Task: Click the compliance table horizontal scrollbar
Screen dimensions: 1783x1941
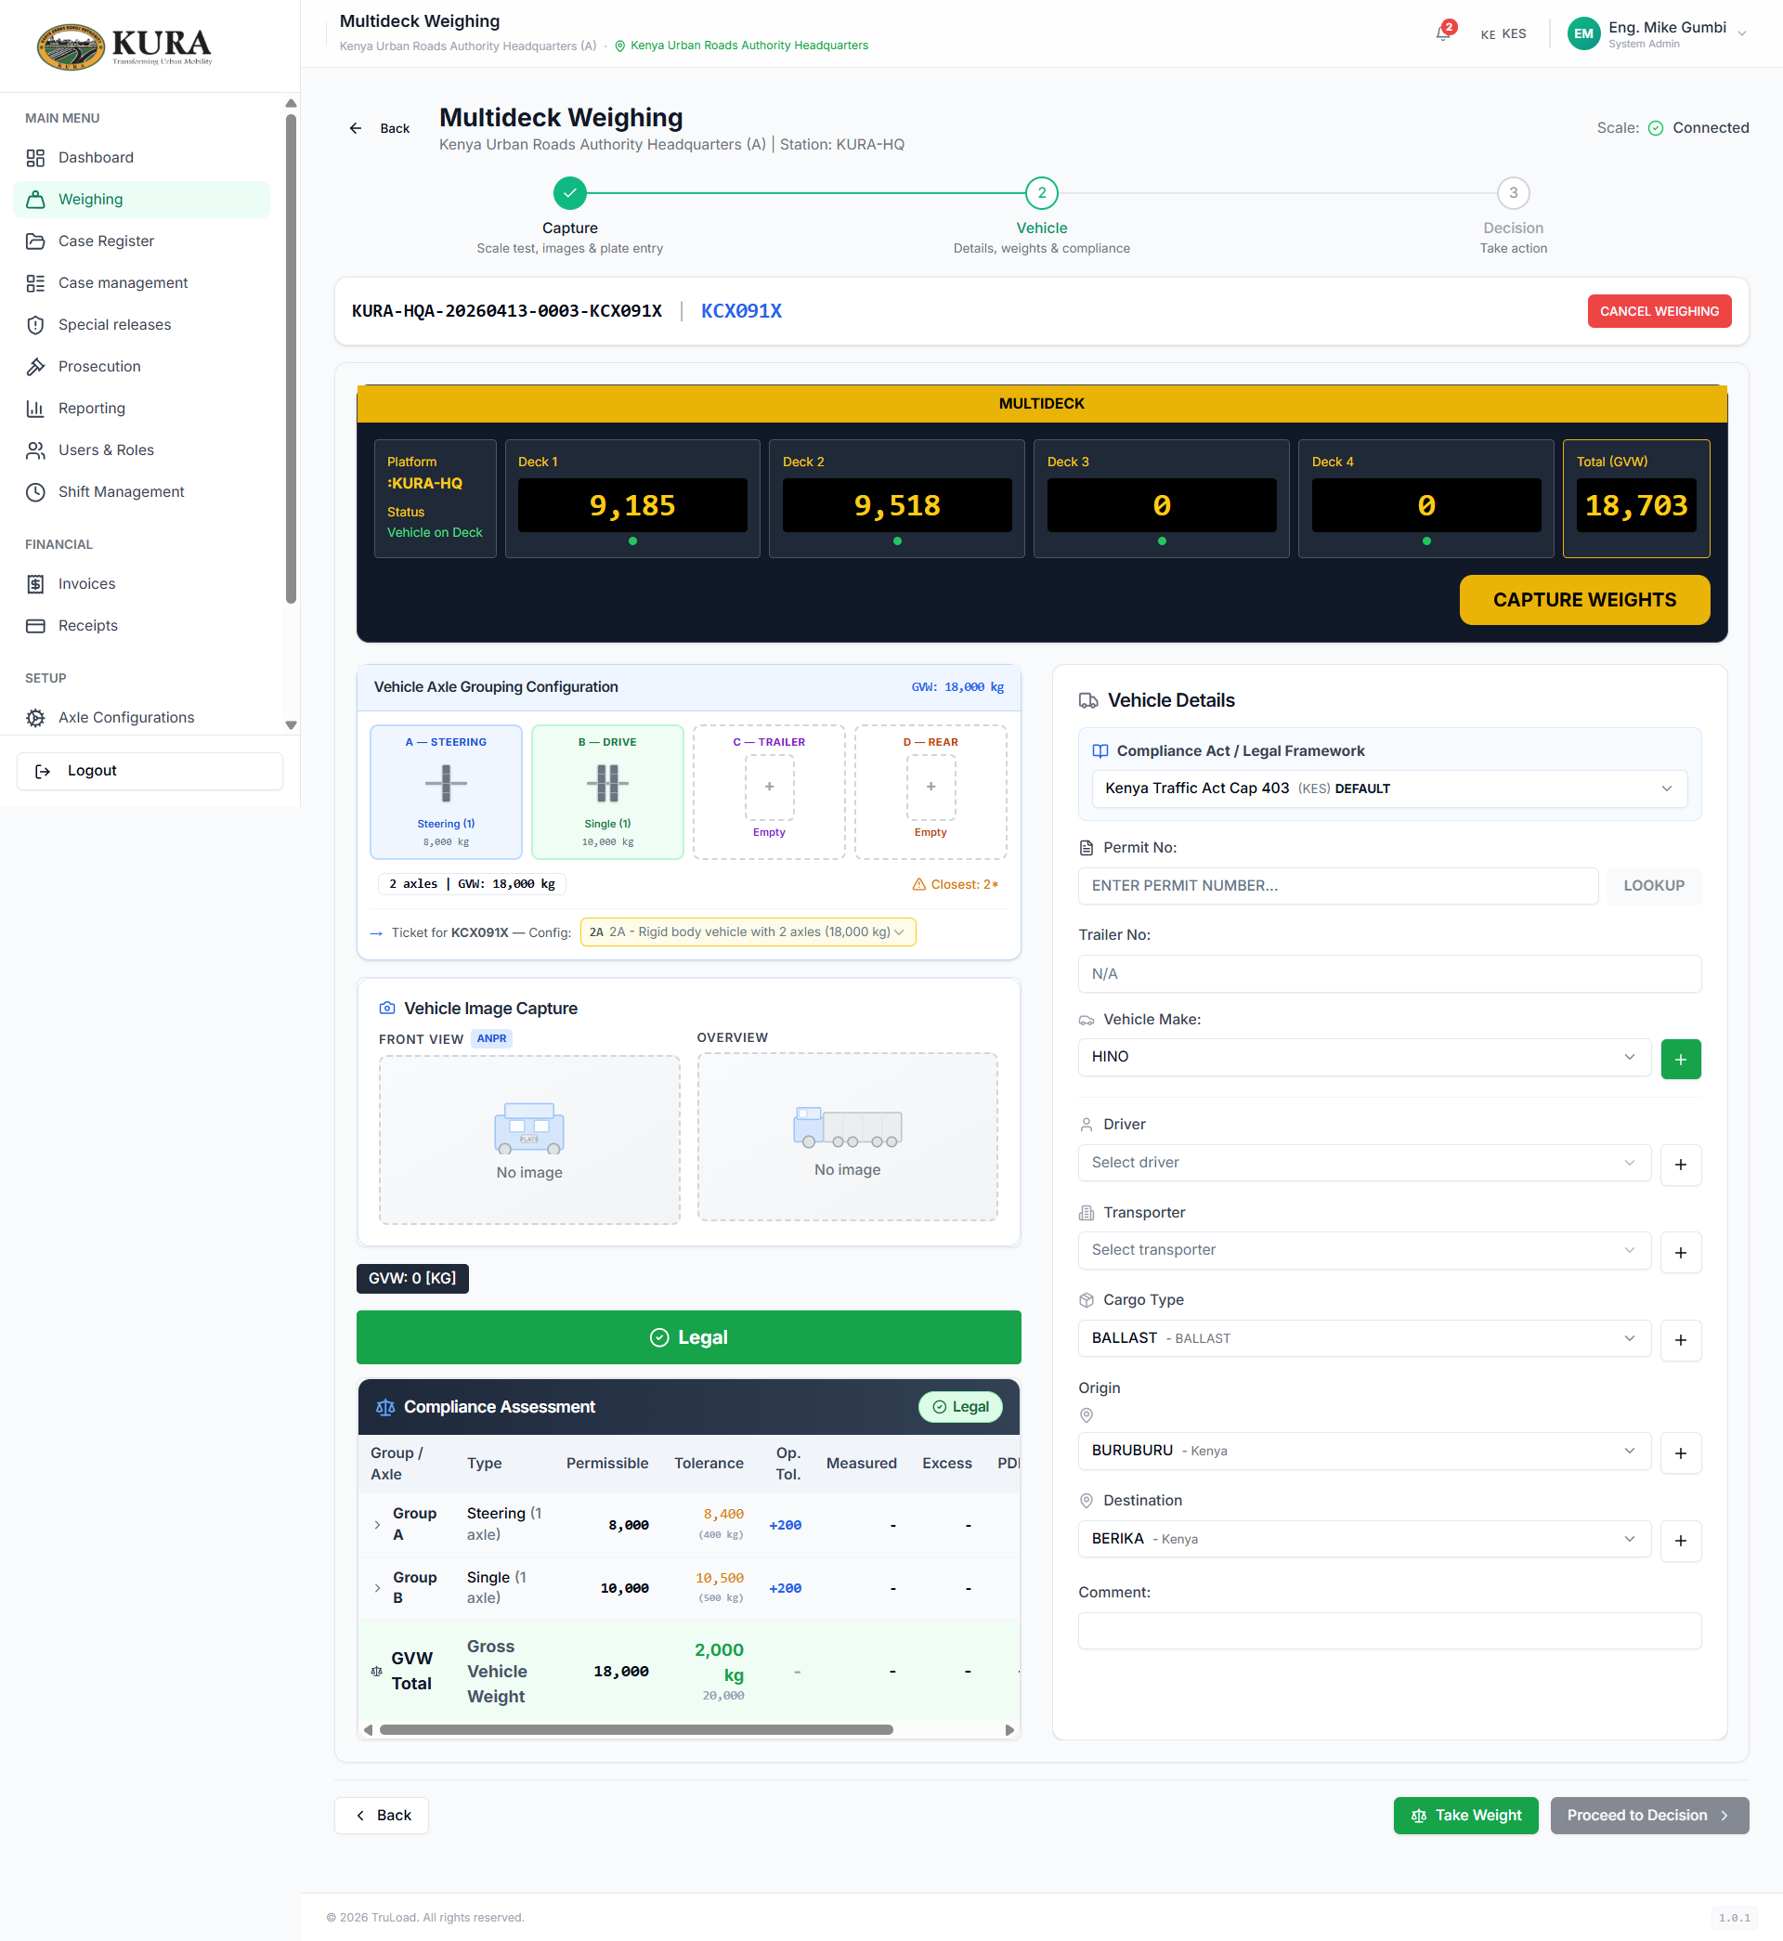Action: click(636, 1730)
